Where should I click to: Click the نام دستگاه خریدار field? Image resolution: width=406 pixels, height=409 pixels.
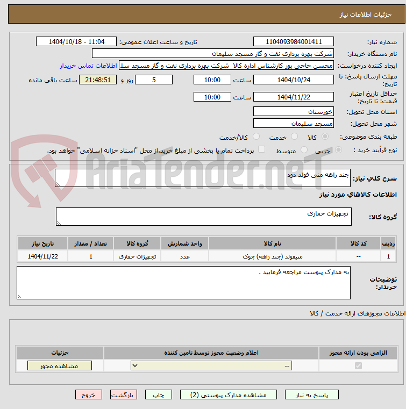[x=212, y=54]
